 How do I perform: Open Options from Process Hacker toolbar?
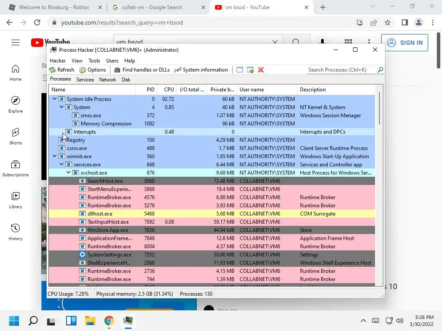click(x=92, y=70)
